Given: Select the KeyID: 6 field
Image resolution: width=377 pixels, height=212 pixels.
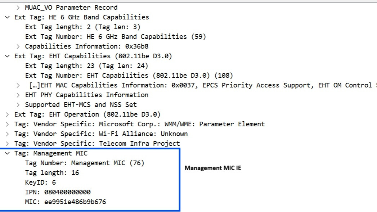Looking at the screenshot, I should (x=40, y=182).
